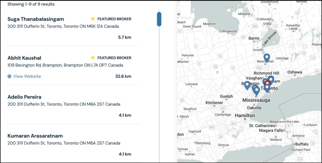Select the blue pin over Brampton
322x163 pixels.
(x=247, y=85)
